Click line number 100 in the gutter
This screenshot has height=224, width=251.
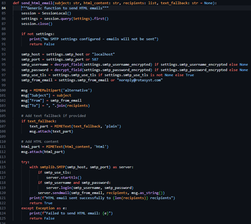(x=4, y=90)
